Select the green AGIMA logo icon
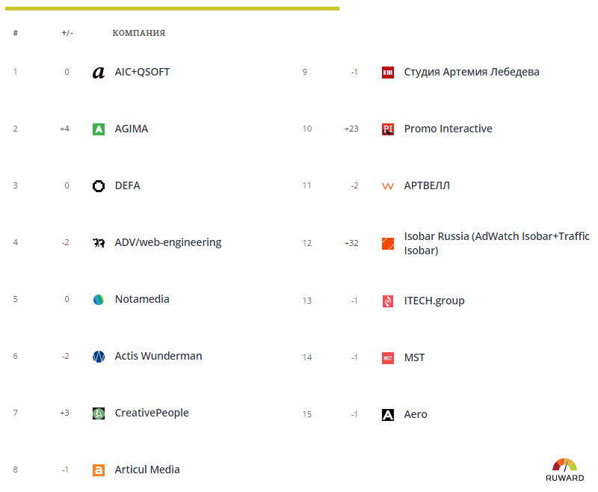The height and width of the screenshot is (492, 598). tap(98, 129)
